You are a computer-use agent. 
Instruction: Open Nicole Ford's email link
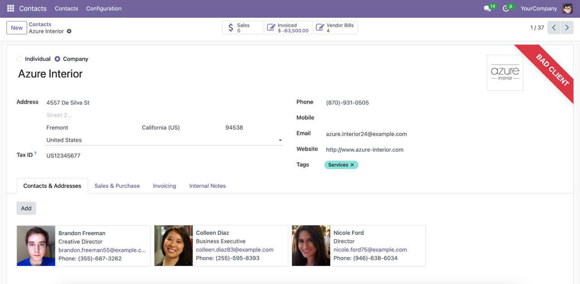point(370,250)
